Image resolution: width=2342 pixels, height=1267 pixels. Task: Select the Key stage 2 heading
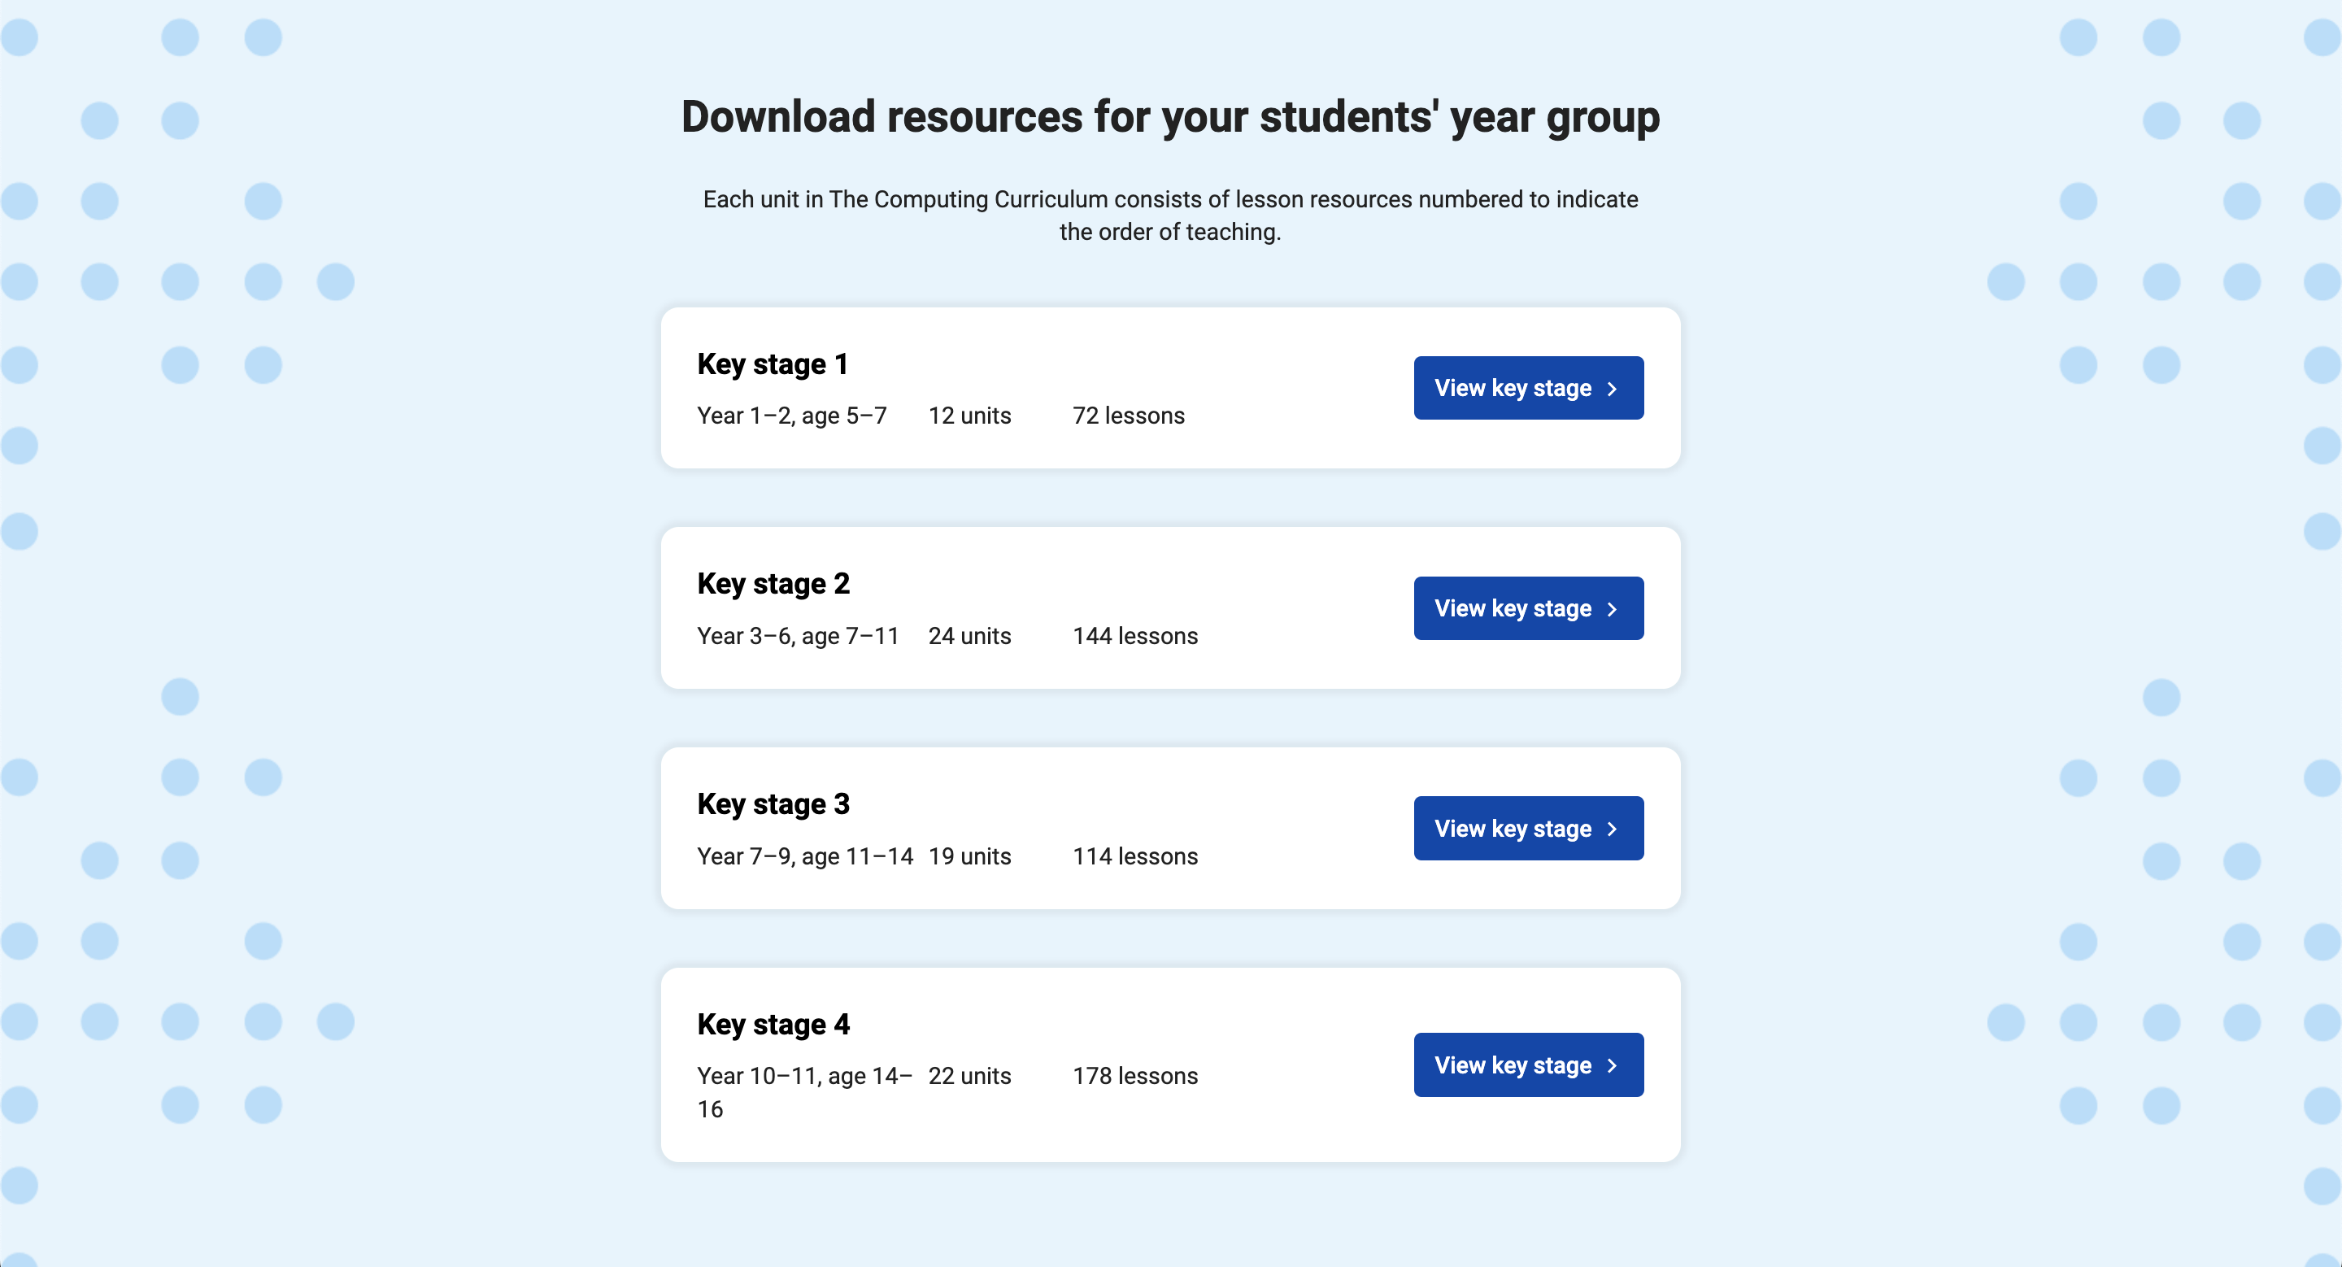[x=773, y=584]
